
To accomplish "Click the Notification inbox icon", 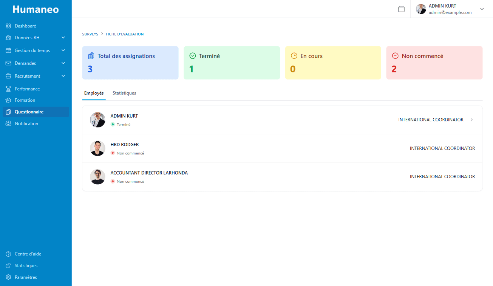I will pos(8,124).
